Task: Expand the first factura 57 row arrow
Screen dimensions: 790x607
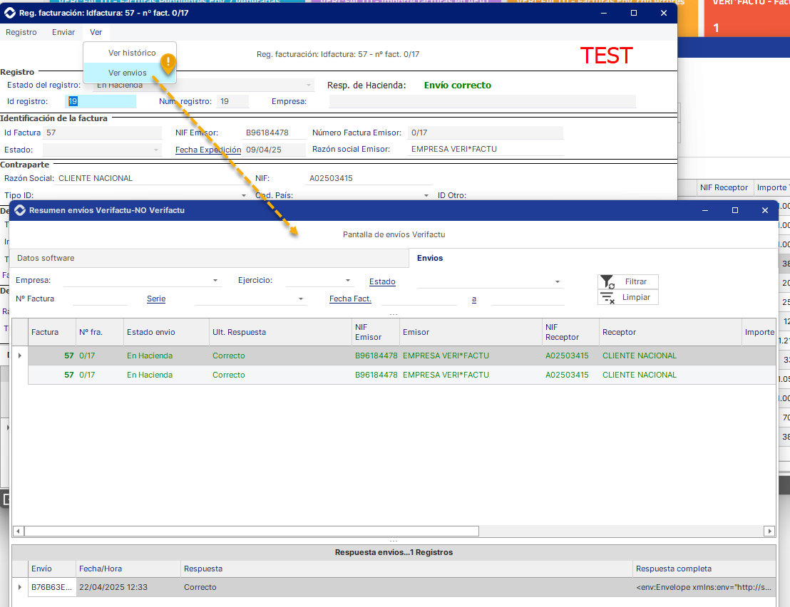Action: [x=20, y=356]
